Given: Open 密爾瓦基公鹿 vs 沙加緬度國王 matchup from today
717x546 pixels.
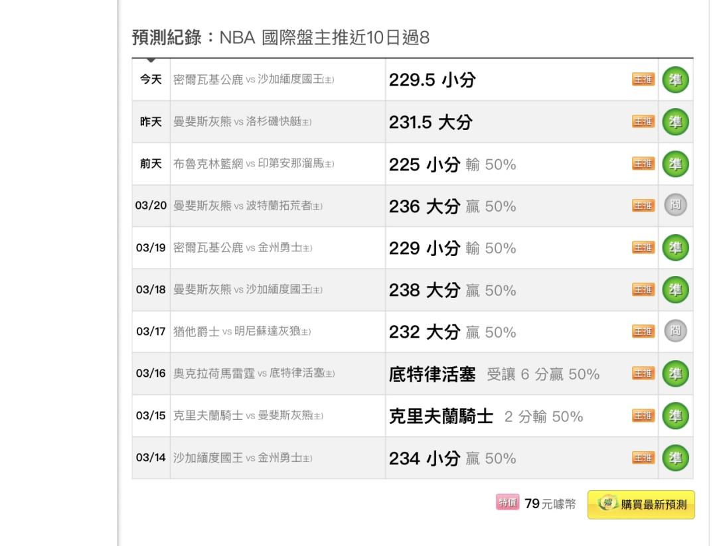Looking at the screenshot, I should [254, 80].
